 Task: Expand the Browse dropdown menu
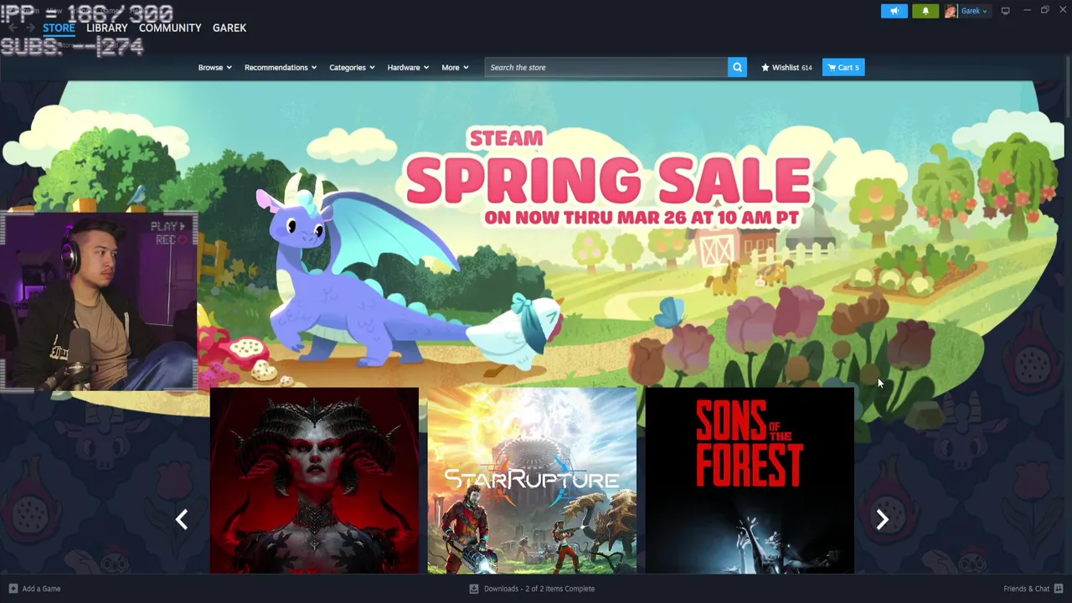click(x=214, y=67)
